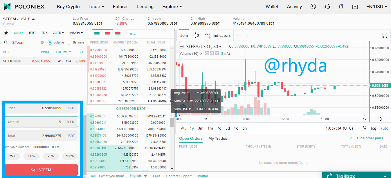391x178 pixels.
Task: Open the support headset icon
Action: pyautogui.click(x=327, y=6)
